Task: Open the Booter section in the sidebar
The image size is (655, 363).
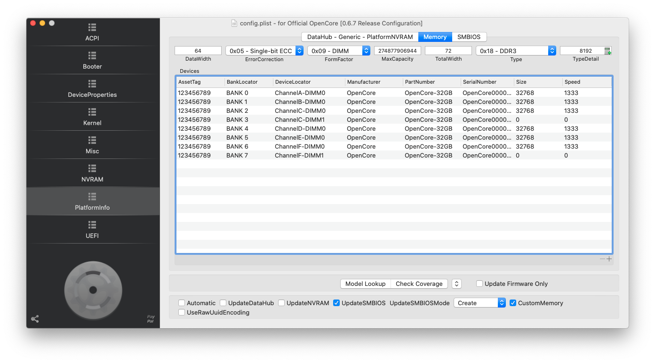Action: 92,60
